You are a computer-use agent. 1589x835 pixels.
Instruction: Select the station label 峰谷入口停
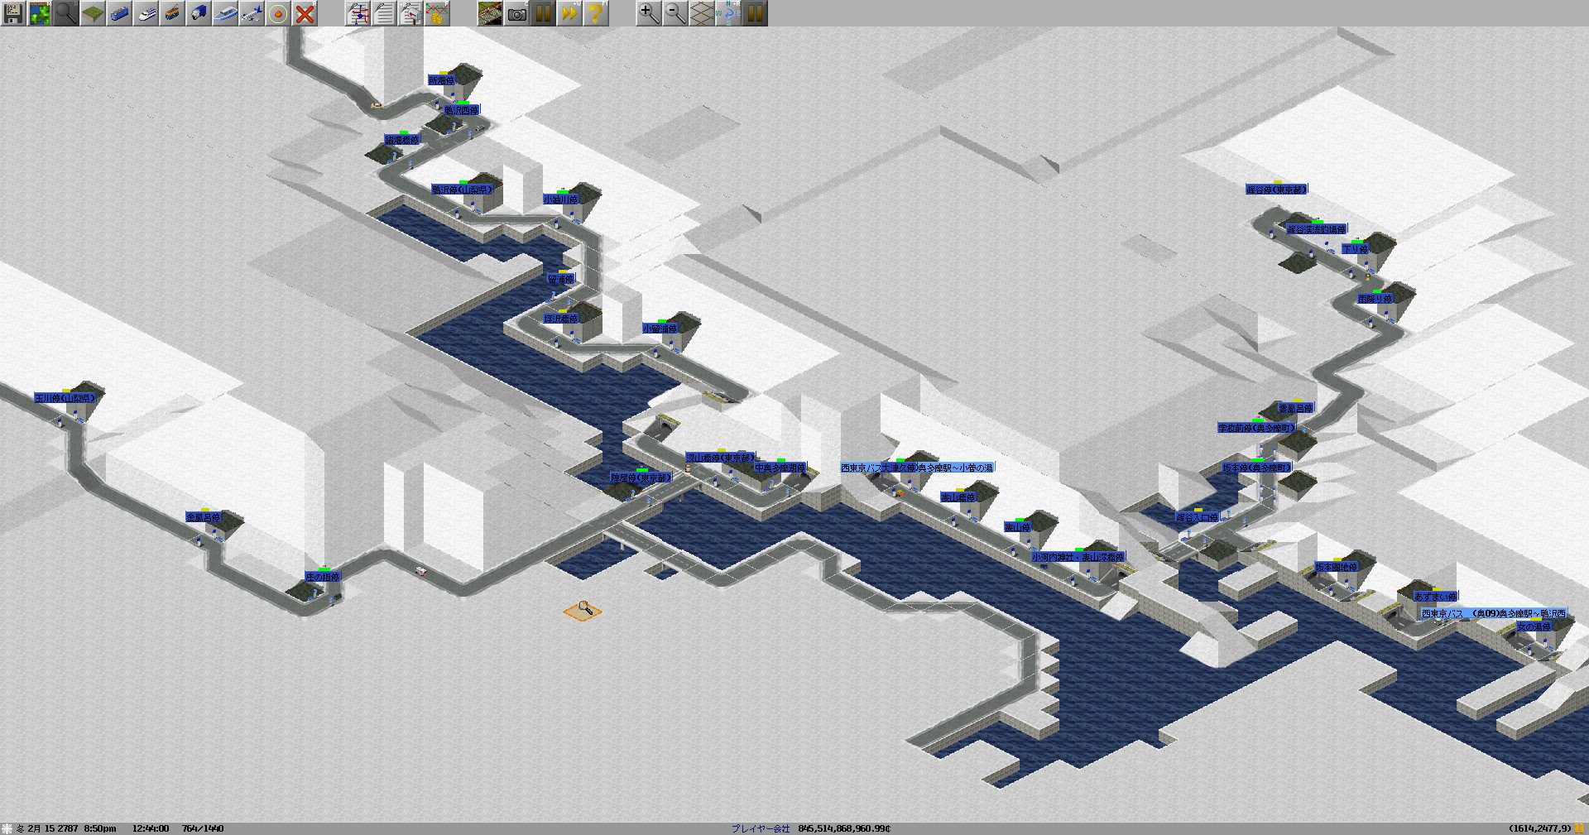(x=1197, y=517)
